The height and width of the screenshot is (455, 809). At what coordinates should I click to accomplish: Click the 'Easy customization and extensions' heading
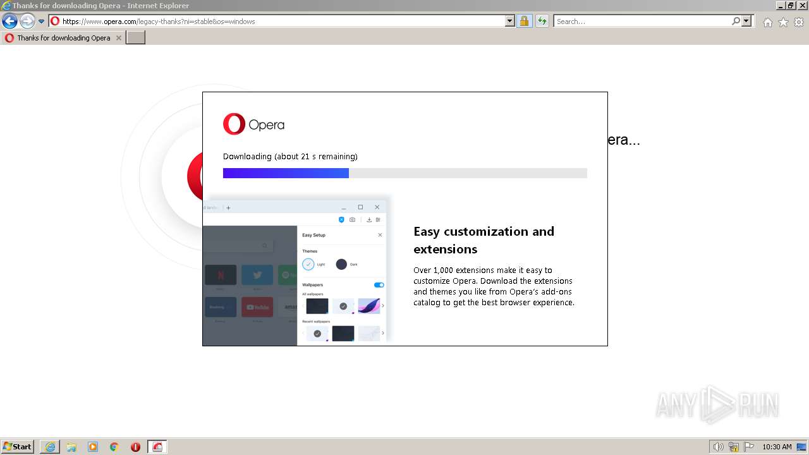click(484, 240)
